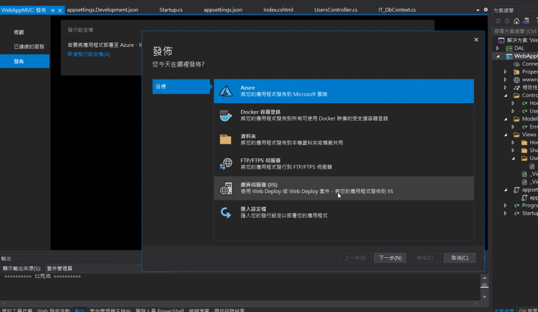Select the 匯入設定檔 import arrow icon
This screenshot has width=538, height=312.
(226, 213)
